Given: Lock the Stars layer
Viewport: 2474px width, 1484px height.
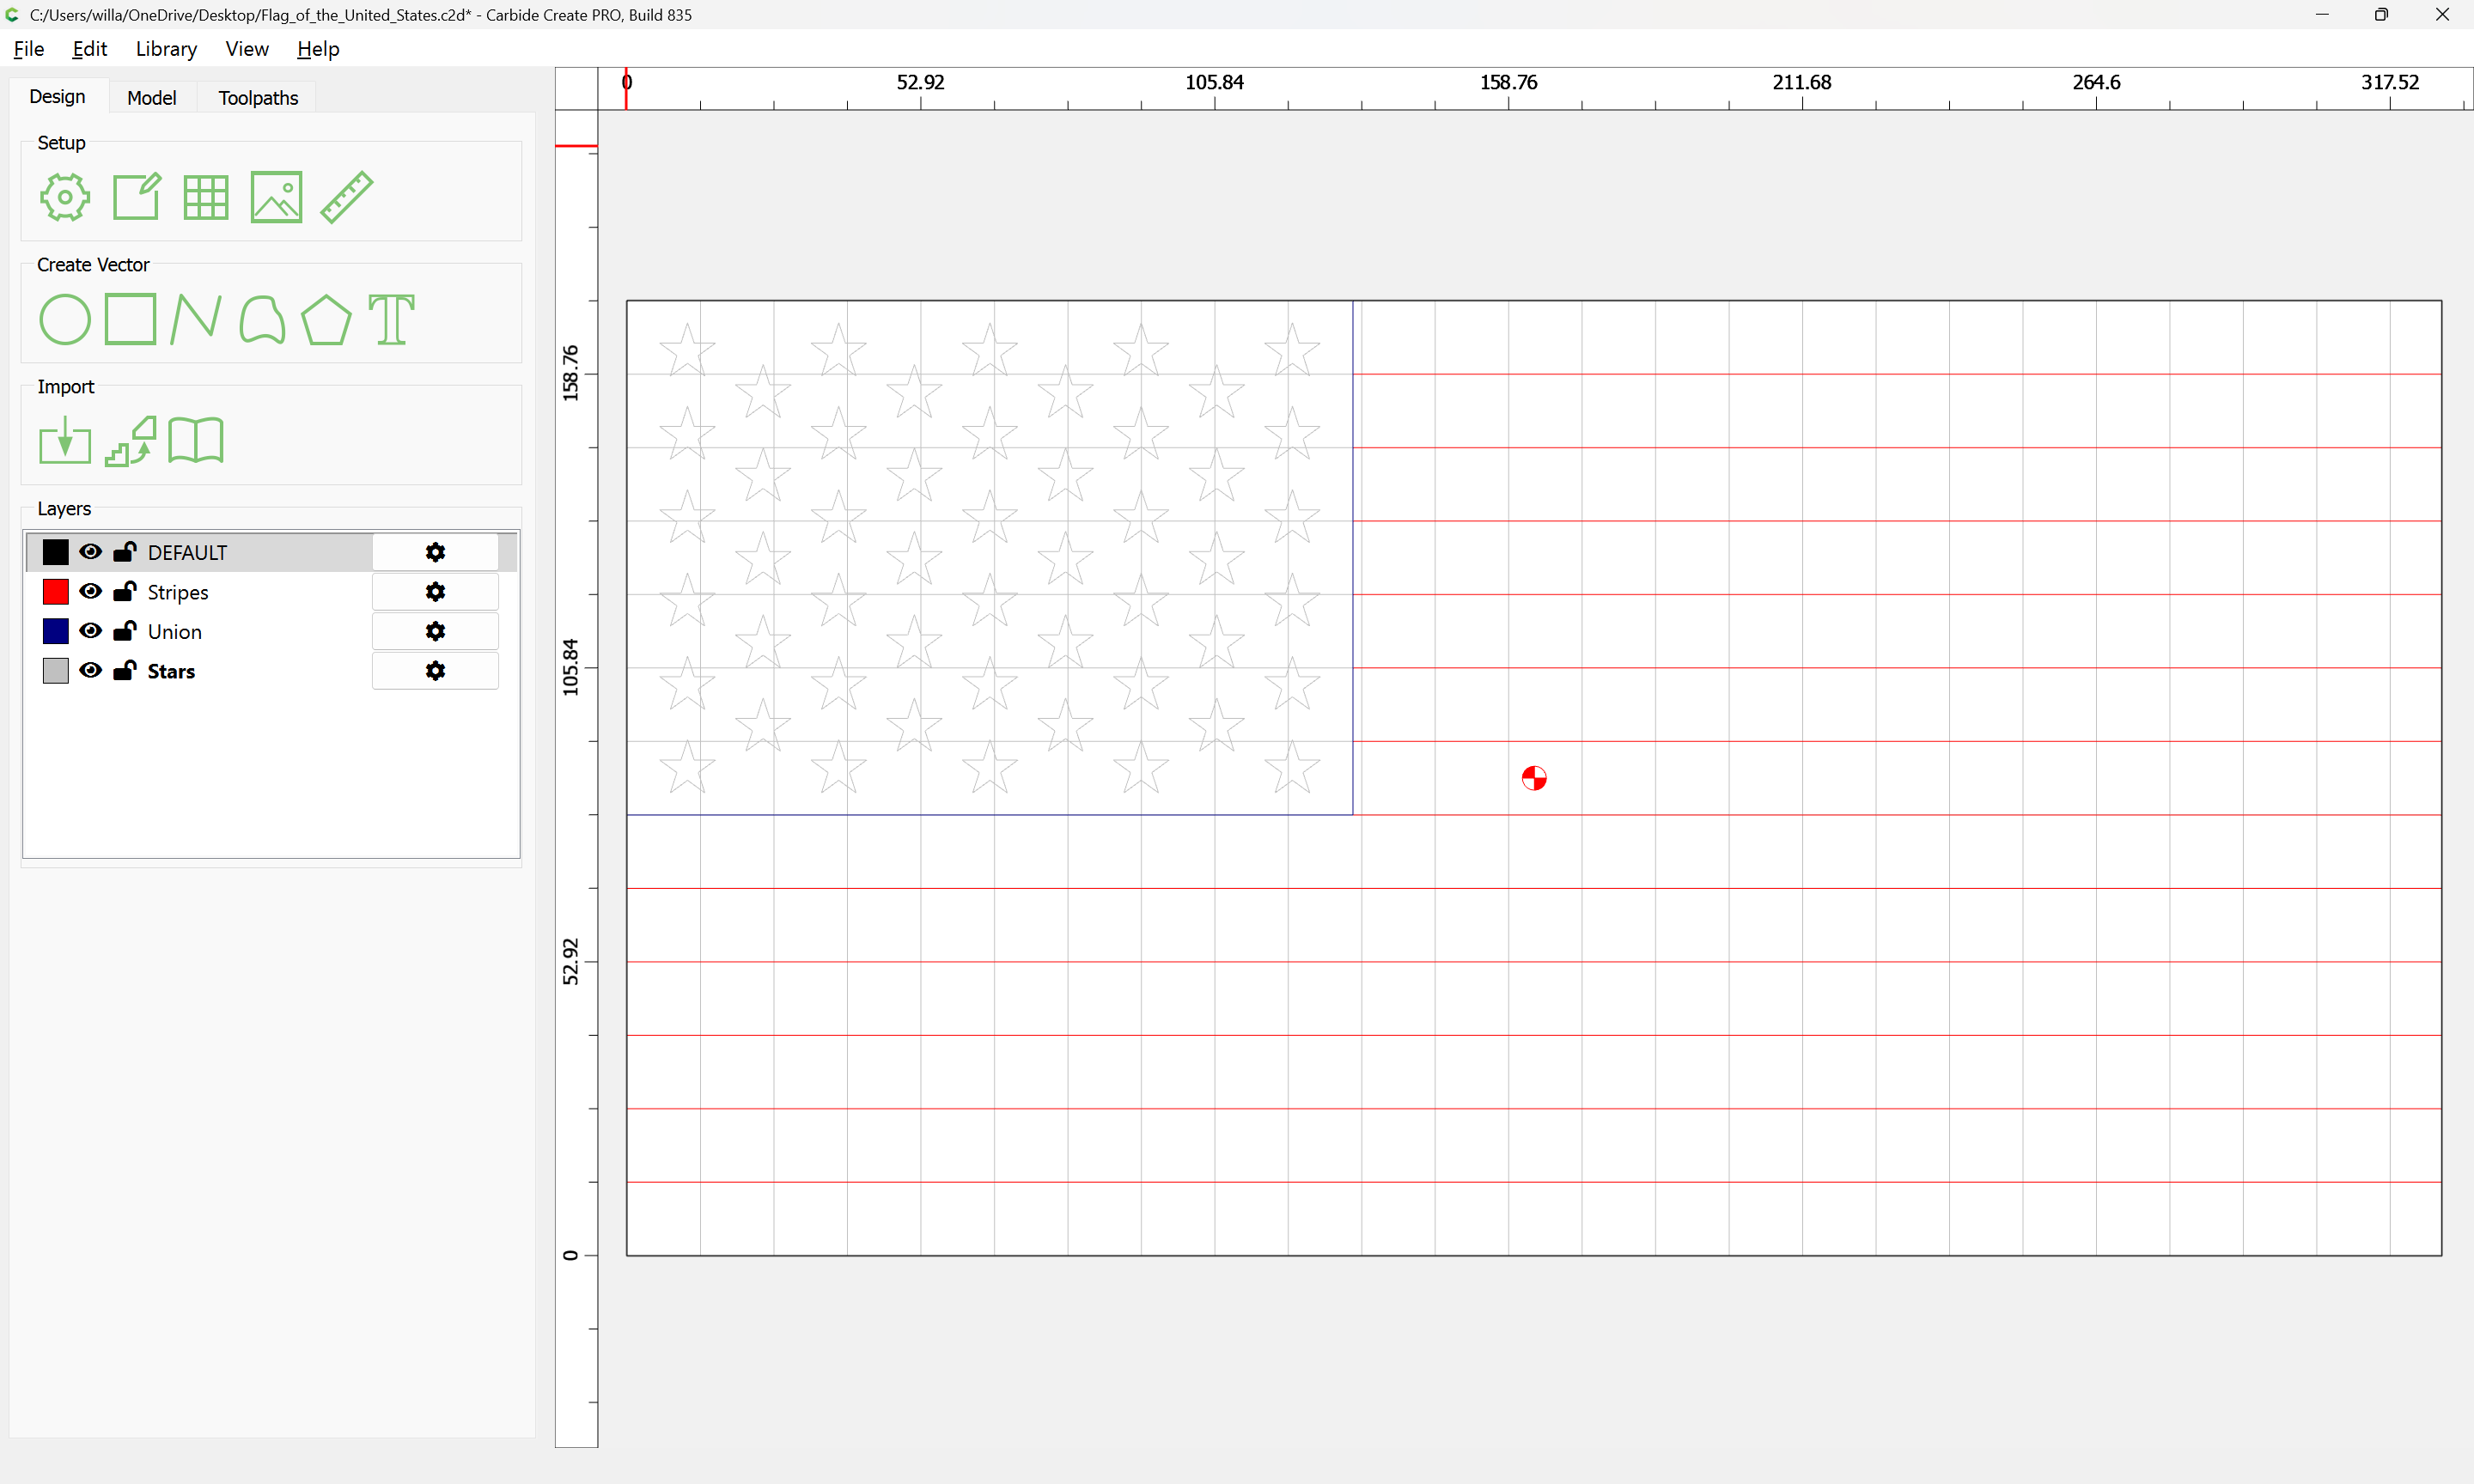Looking at the screenshot, I should click(x=125, y=671).
